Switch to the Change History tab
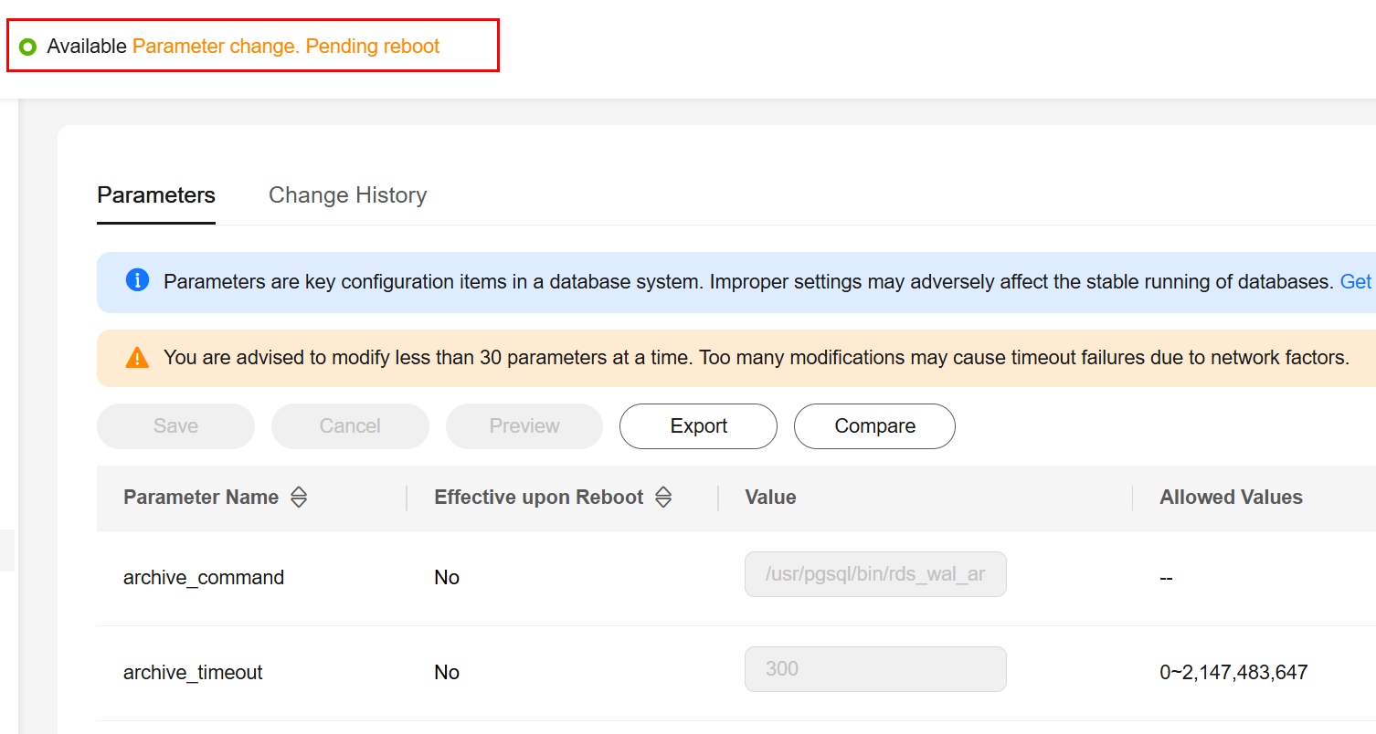This screenshot has width=1376, height=734. click(347, 195)
